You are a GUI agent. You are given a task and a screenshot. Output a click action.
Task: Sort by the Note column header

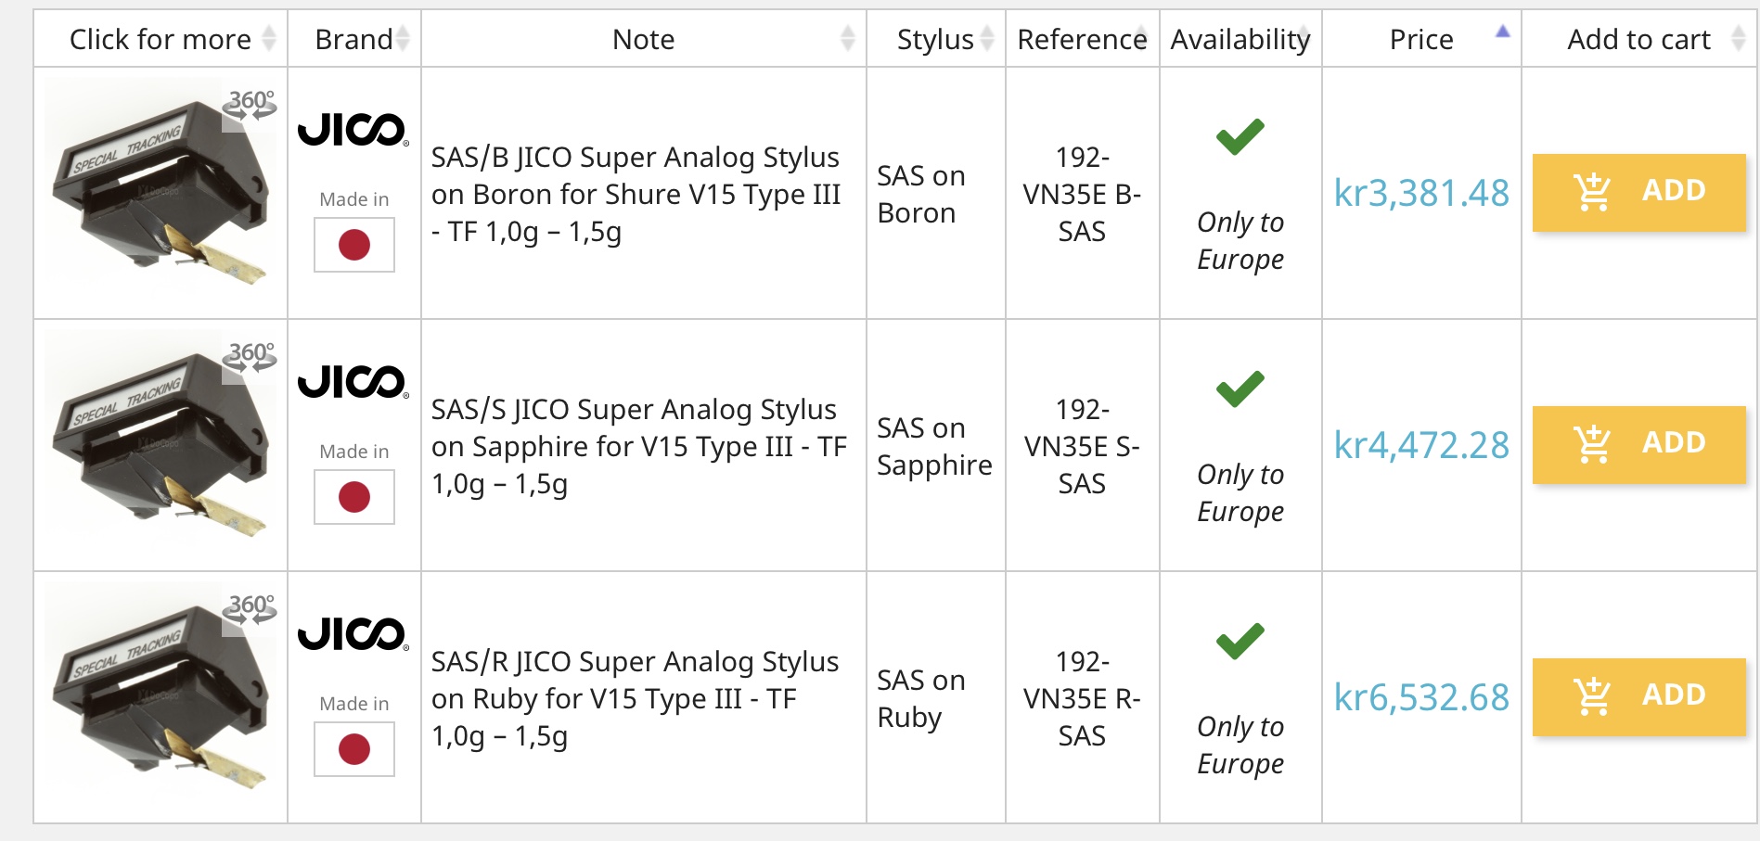pyautogui.click(x=643, y=39)
